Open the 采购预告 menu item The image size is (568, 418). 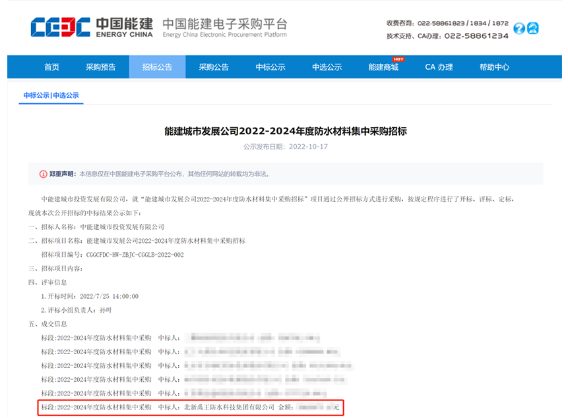(101, 67)
